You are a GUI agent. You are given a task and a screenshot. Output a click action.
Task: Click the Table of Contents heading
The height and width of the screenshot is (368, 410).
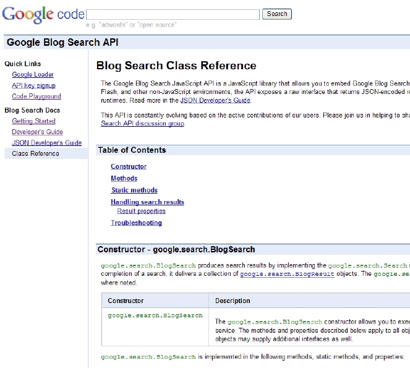(x=132, y=150)
